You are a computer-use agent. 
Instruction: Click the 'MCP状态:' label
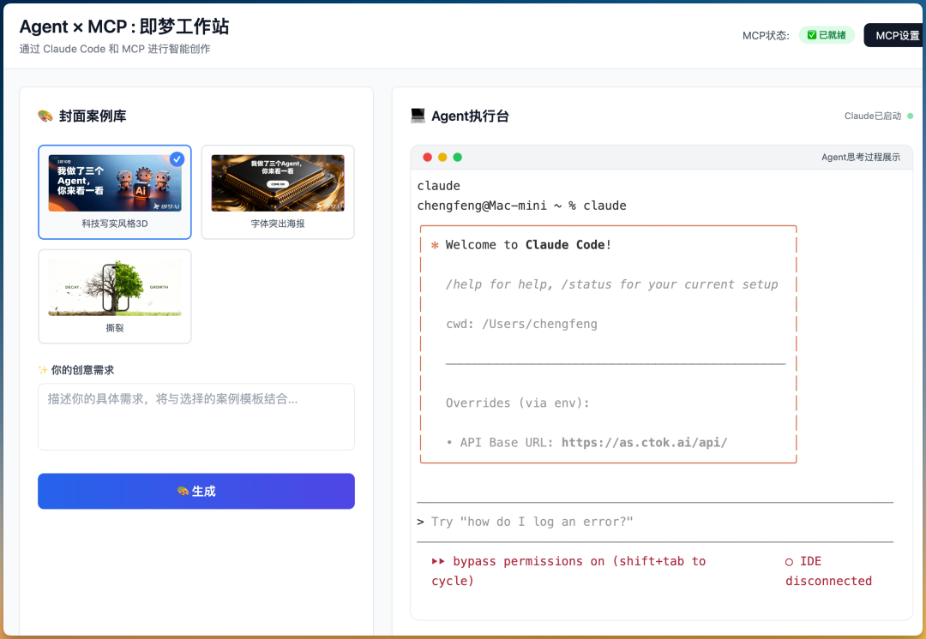(766, 35)
